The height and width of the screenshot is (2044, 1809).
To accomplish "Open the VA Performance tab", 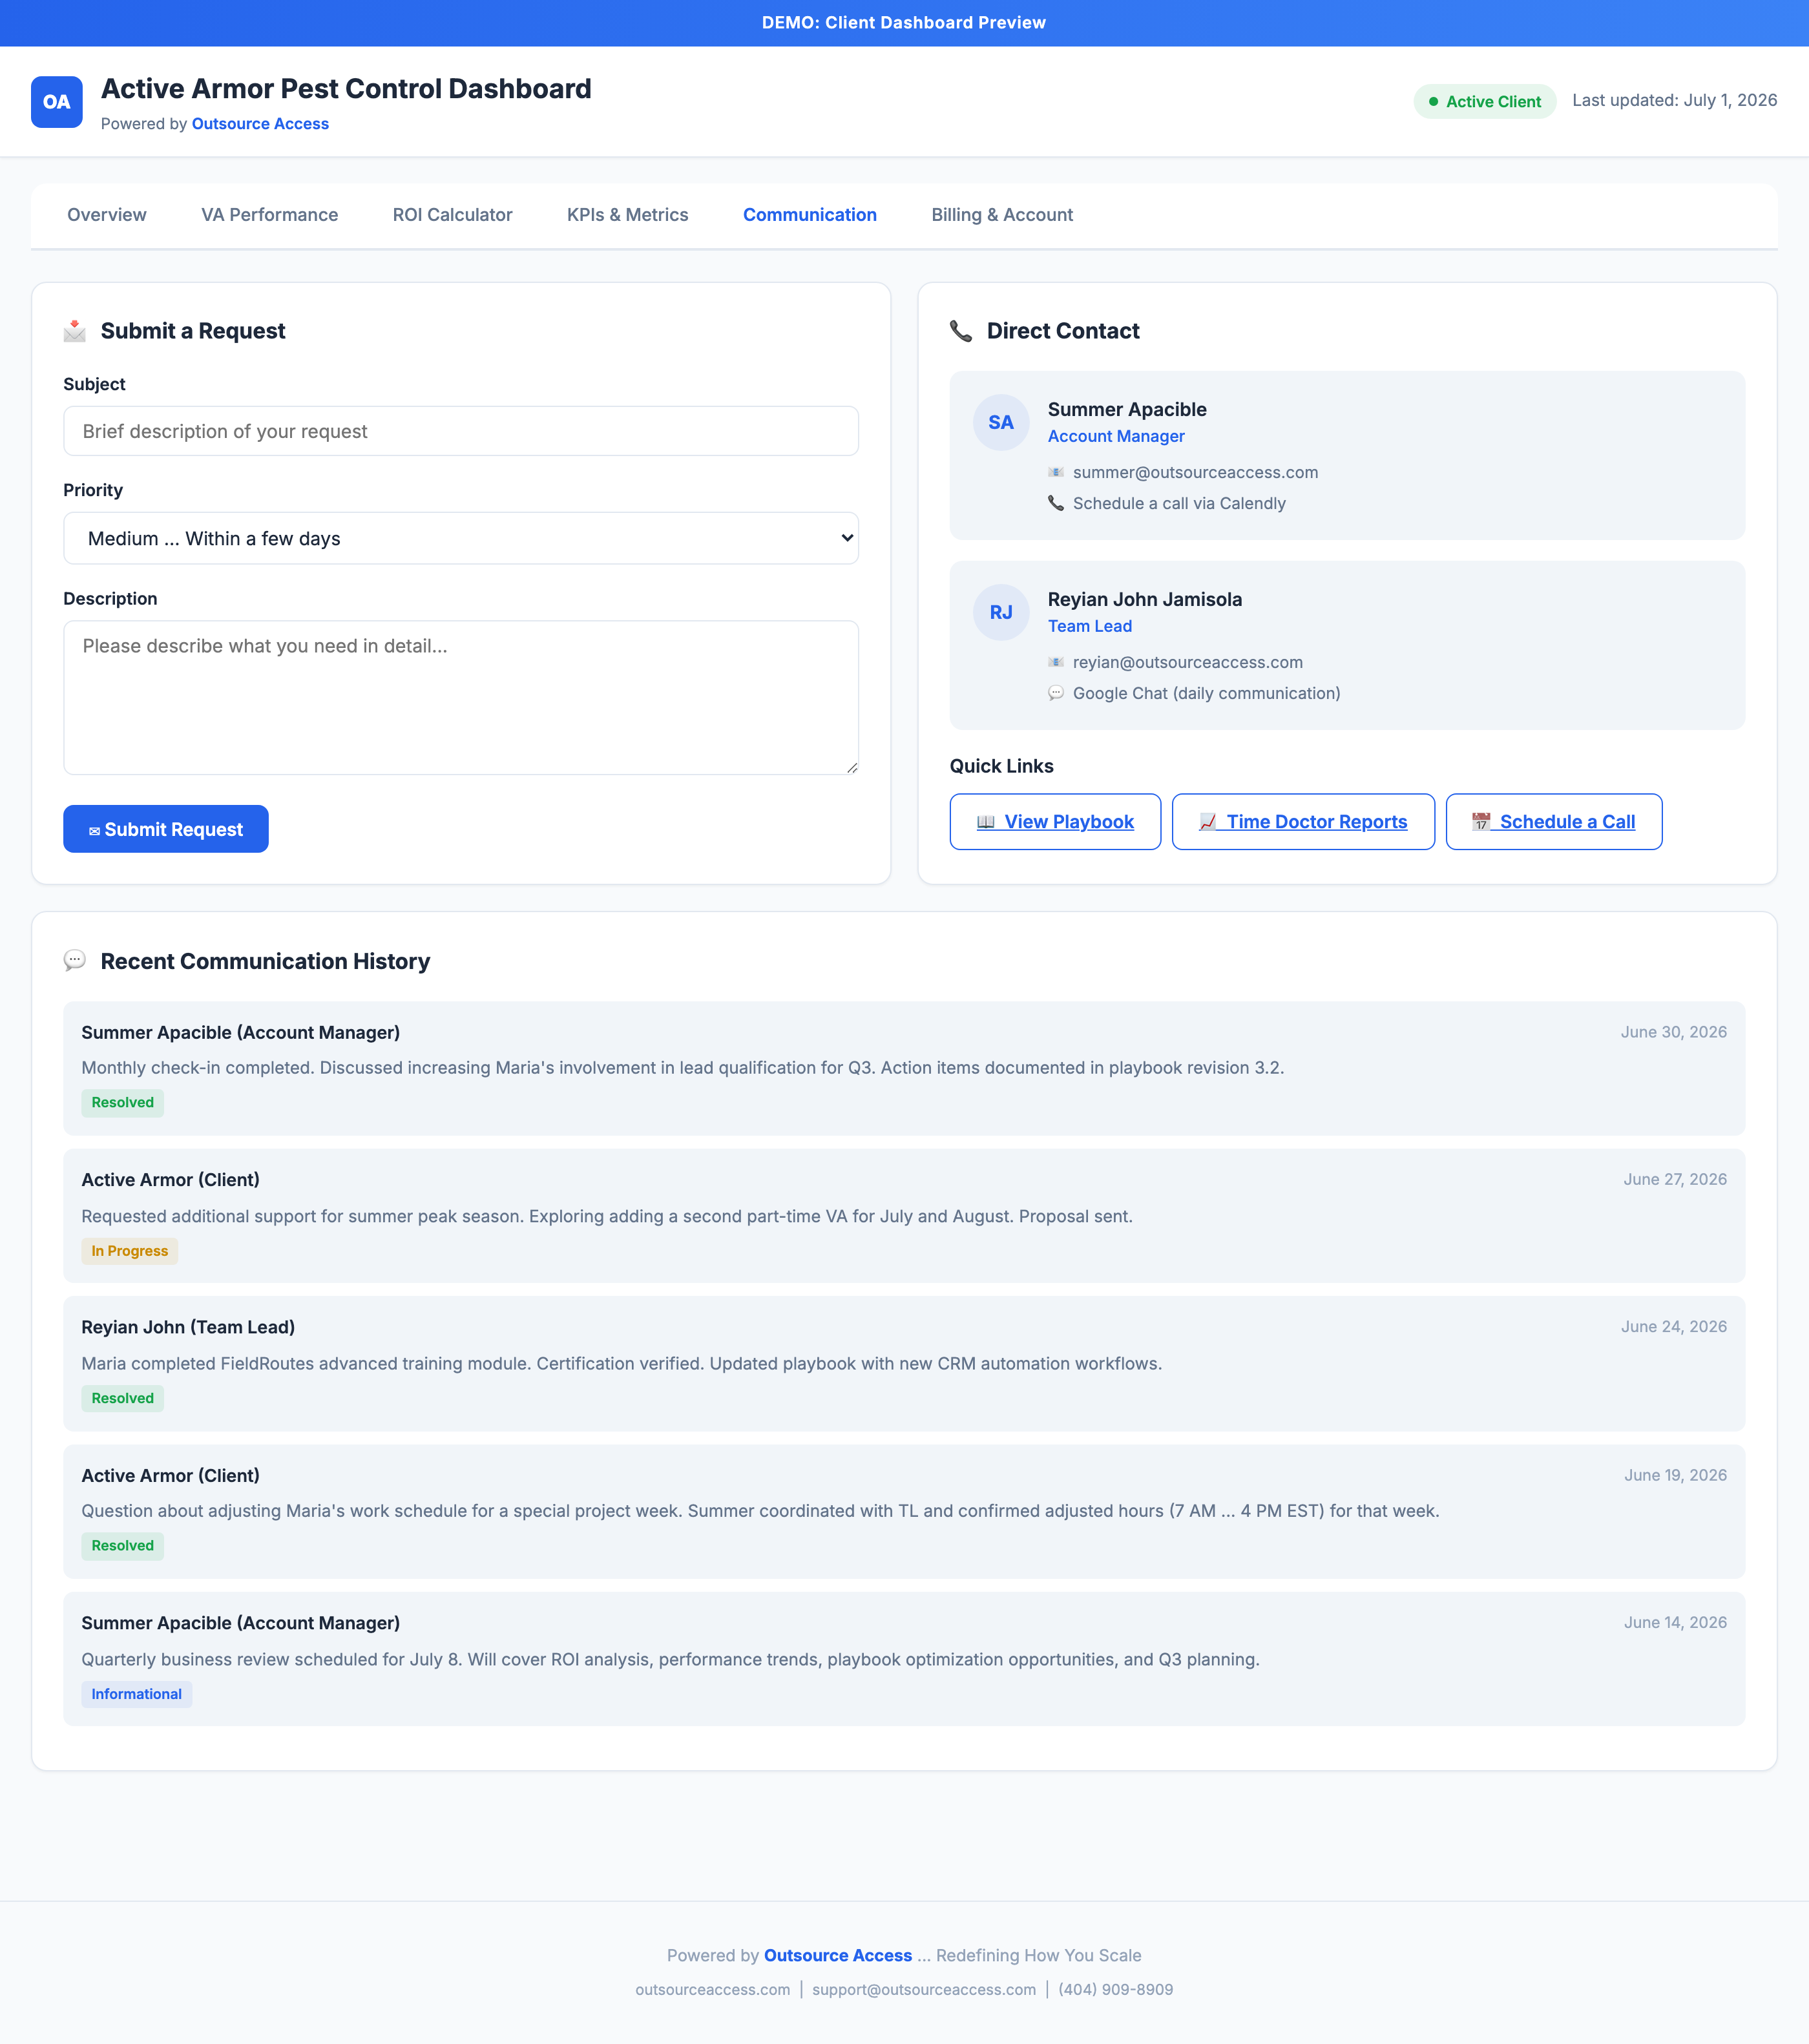I will pos(270,215).
